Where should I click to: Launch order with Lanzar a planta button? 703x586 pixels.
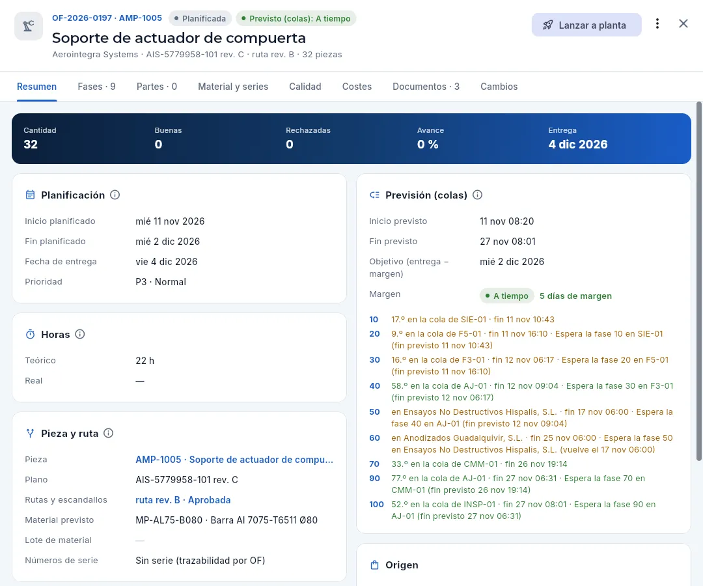[x=586, y=25]
